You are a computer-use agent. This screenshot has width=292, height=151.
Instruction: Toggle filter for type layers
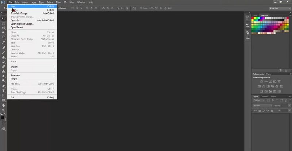point(277,101)
